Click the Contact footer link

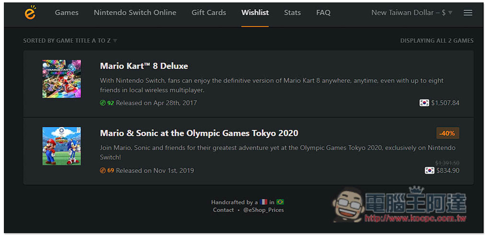pyautogui.click(x=224, y=210)
